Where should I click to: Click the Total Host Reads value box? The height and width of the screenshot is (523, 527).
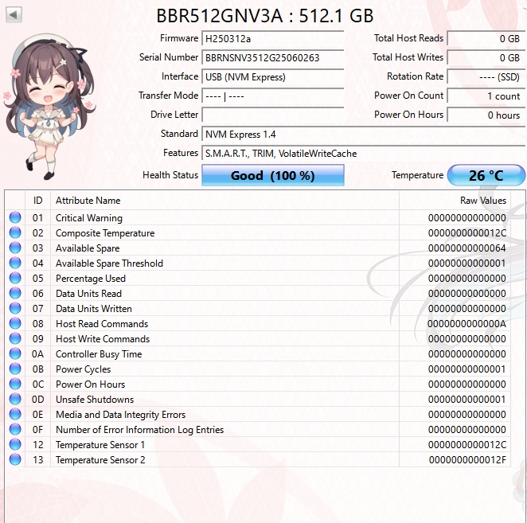pos(486,39)
